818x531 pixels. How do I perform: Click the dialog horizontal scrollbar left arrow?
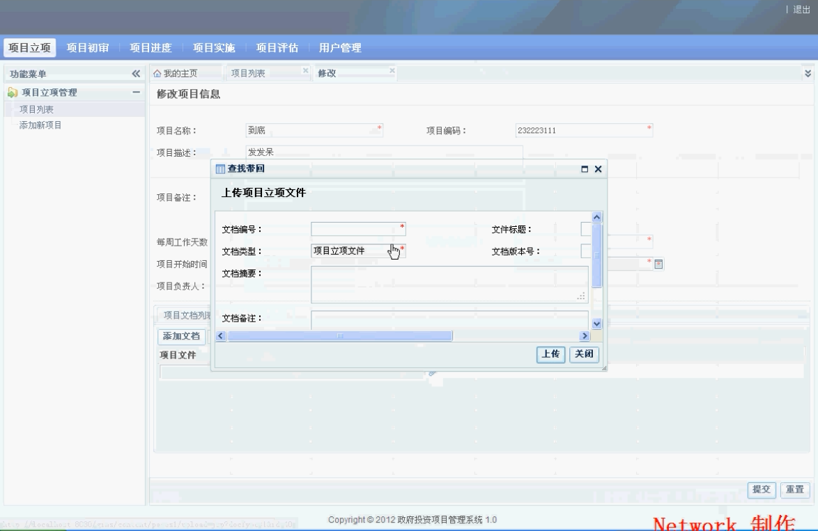(221, 336)
